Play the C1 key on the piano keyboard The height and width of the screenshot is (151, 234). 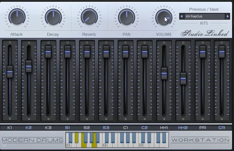point(68,145)
